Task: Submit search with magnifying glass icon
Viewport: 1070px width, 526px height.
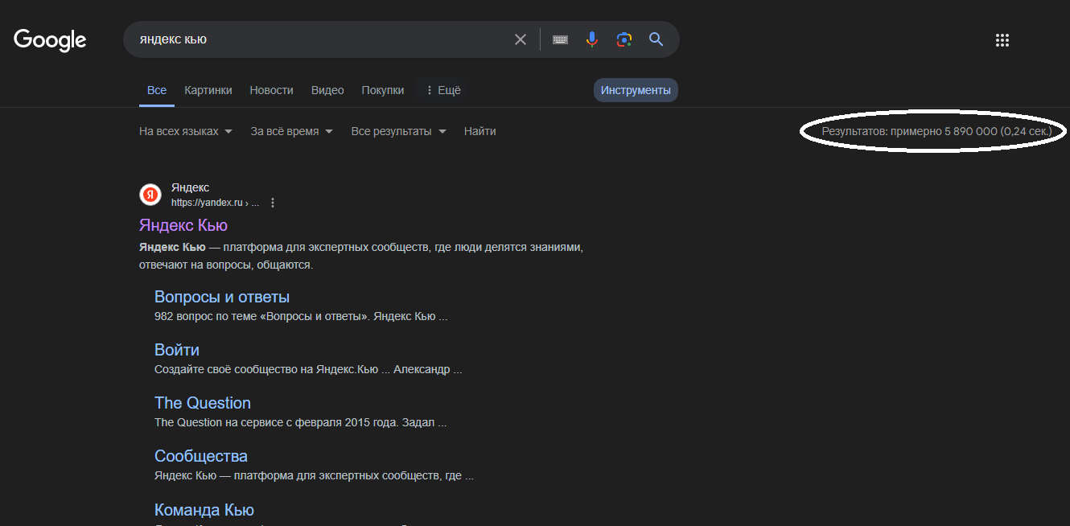Action: (x=656, y=39)
